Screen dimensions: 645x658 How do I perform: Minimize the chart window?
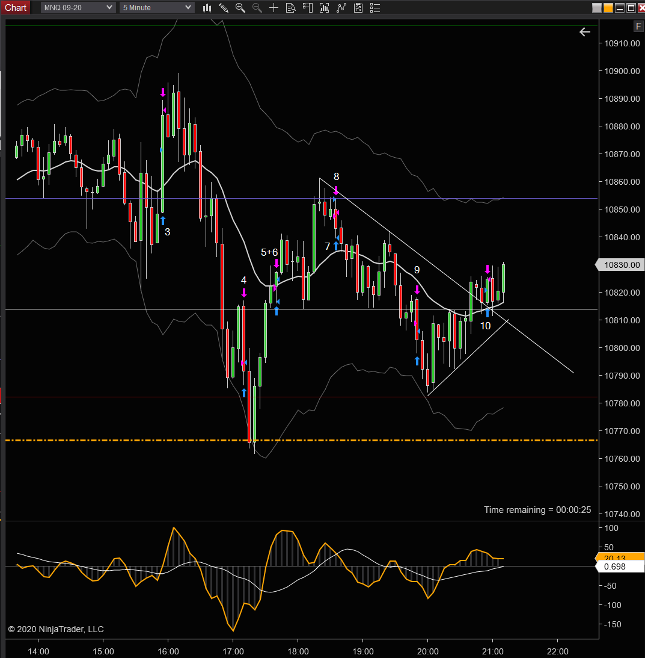click(x=619, y=8)
